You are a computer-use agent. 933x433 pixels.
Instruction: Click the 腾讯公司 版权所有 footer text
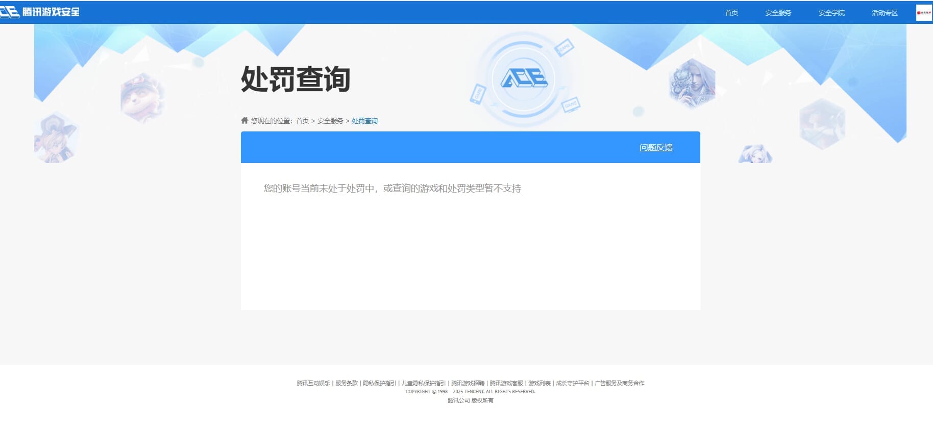[x=470, y=400]
